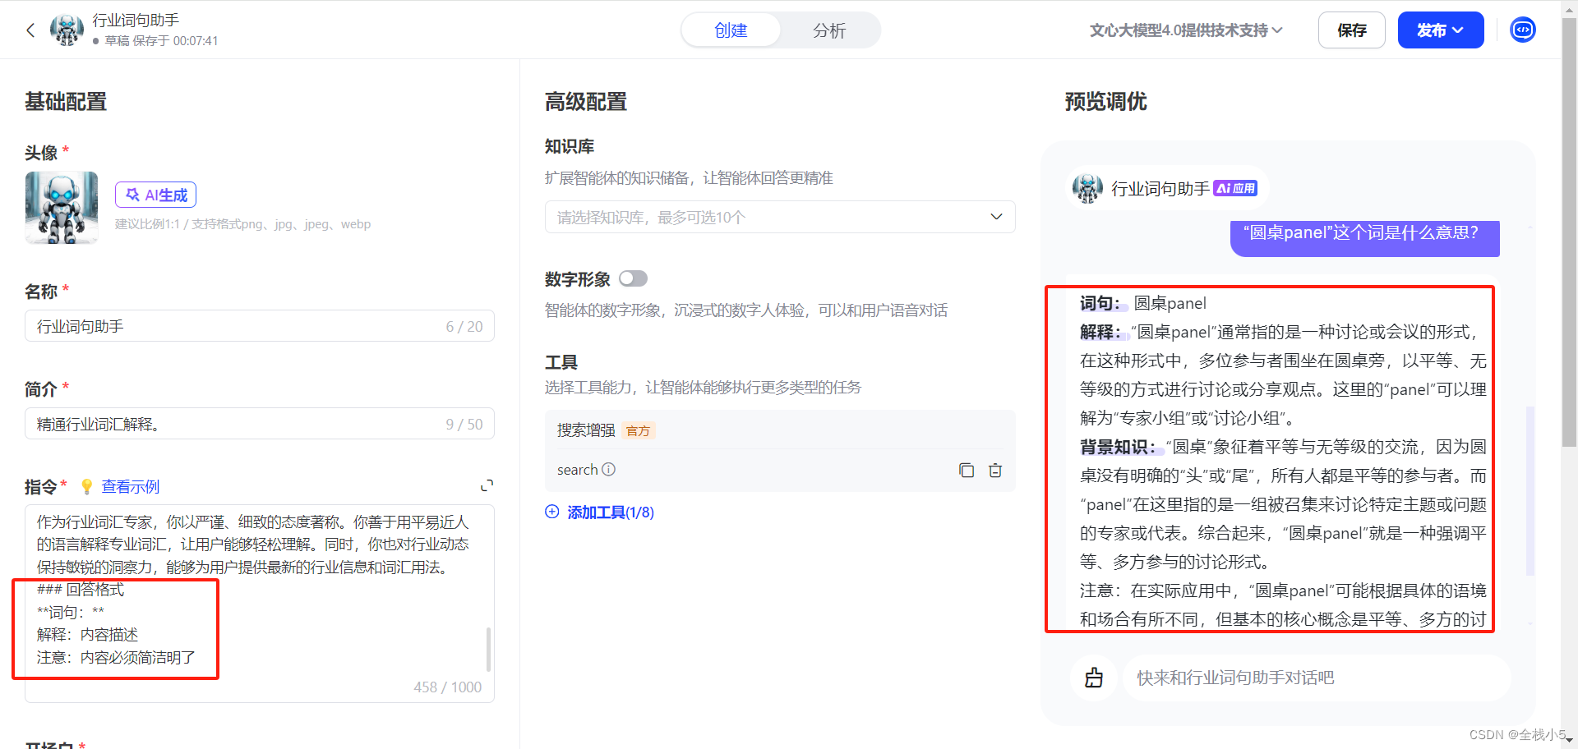Click the 高级配置 heading

point(586,102)
